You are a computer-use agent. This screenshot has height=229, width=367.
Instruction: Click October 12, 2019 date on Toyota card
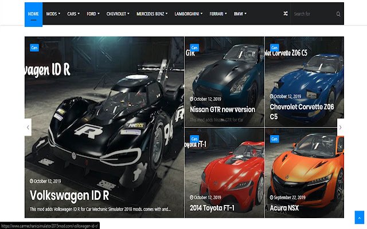[x=205, y=198]
